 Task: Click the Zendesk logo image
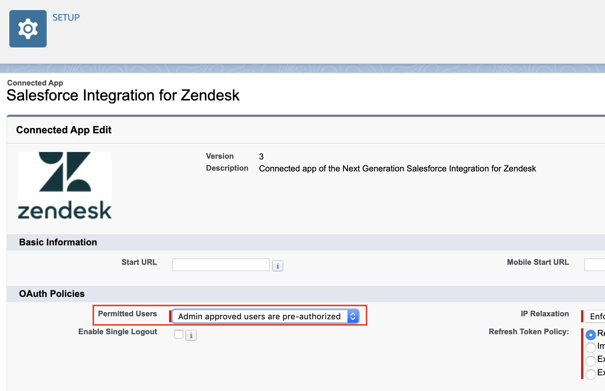65,185
